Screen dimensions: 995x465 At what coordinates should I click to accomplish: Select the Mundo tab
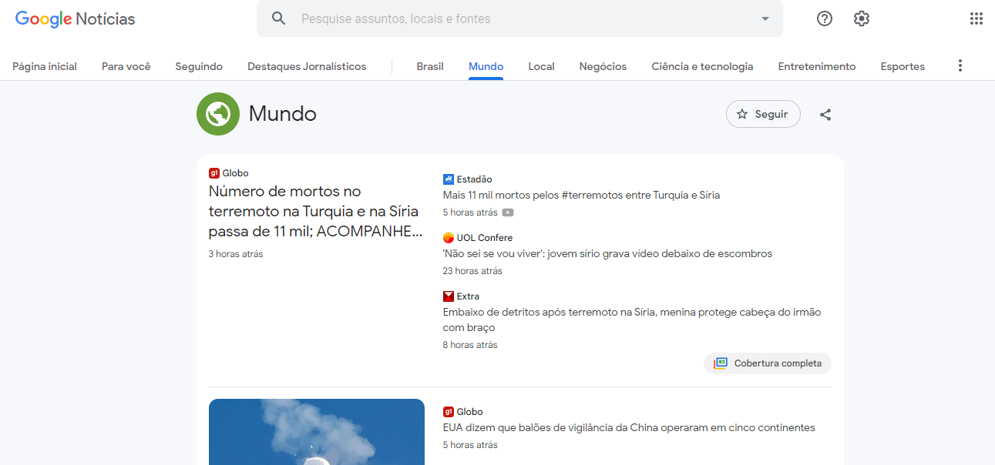point(486,66)
